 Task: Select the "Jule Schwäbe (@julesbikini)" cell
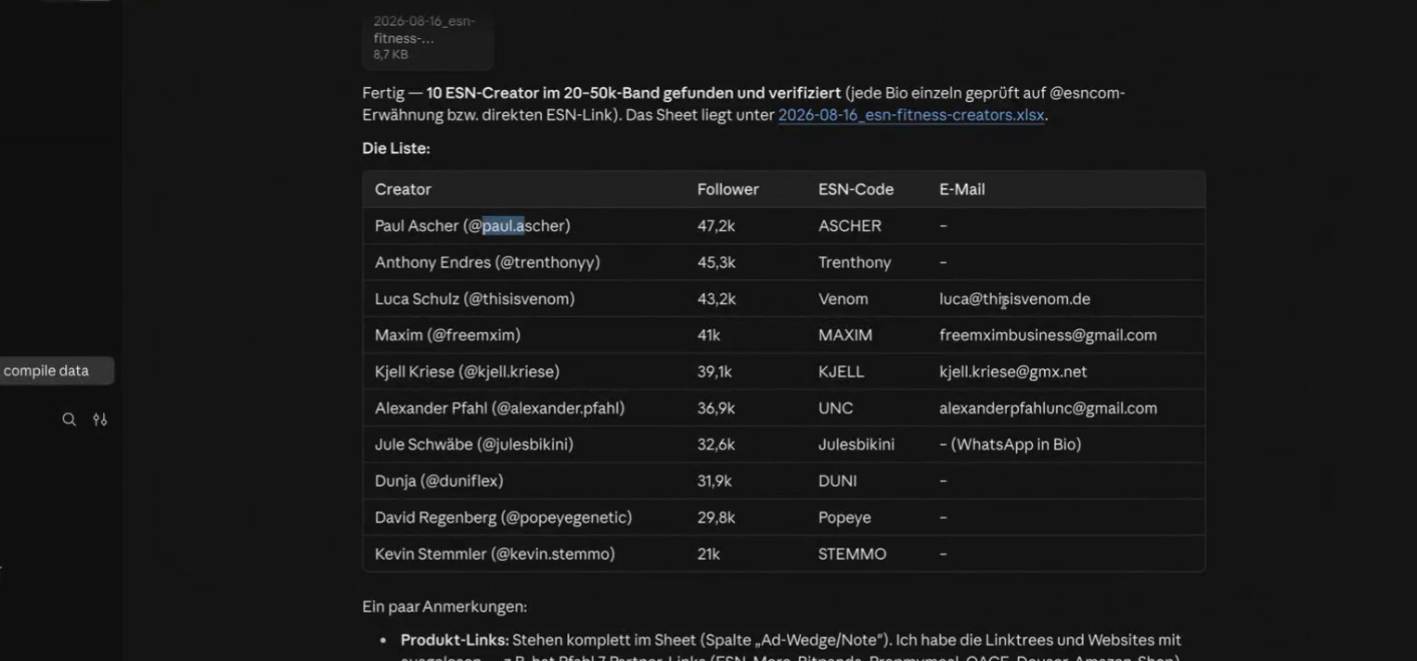pyautogui.click(x=474, y=444)
